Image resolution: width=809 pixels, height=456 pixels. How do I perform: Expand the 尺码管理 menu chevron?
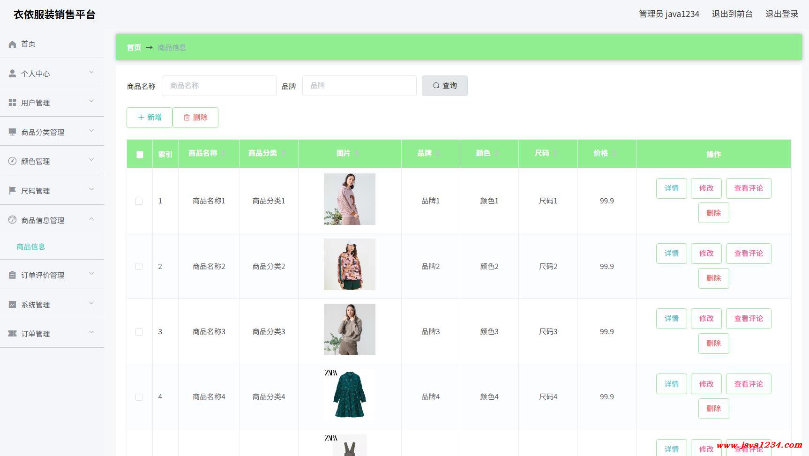point(91,189)
